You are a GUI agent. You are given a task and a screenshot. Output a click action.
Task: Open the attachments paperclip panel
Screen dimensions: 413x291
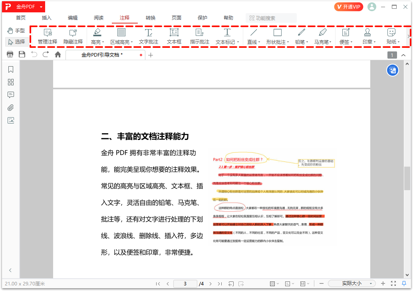pyautogui.click(x=11, y=108)
